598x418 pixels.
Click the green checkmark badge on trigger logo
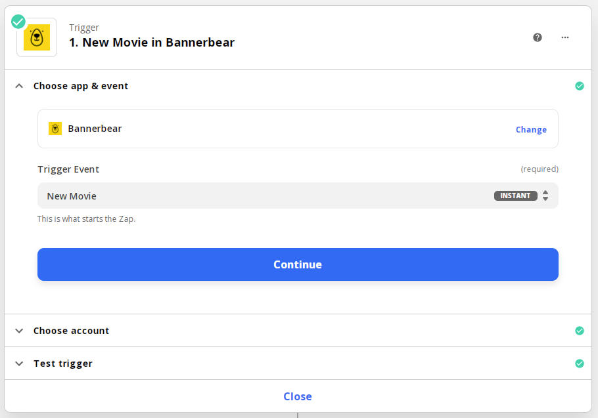pos(18,22)
